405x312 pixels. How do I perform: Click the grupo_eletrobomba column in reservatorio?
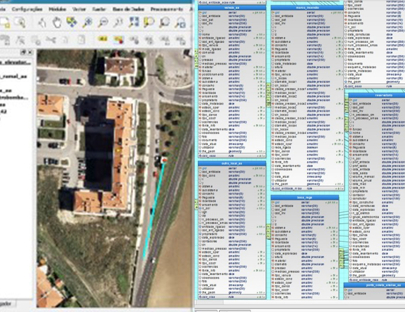coord(377,217)
